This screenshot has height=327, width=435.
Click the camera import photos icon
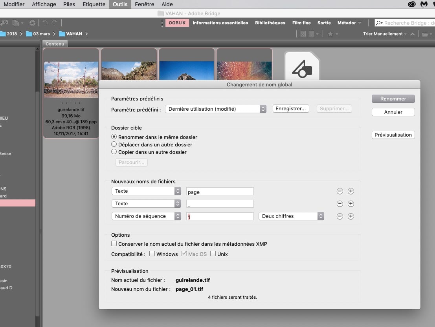(5, 23)
